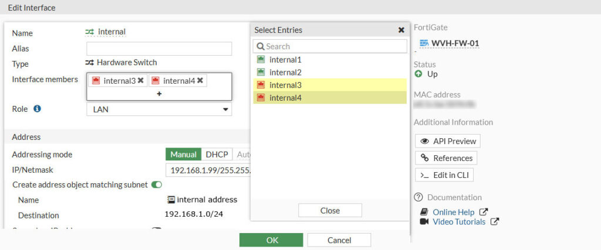601x250 pixels.
Task: Remove internal3 from interface members
Action: click(x=141, y=81)
